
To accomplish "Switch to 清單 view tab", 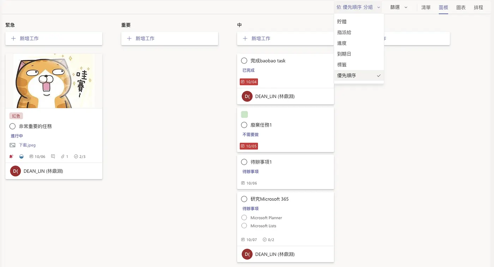I will pos(426,7).
